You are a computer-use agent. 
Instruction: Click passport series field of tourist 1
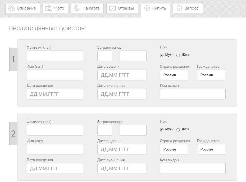click(105, 56)
